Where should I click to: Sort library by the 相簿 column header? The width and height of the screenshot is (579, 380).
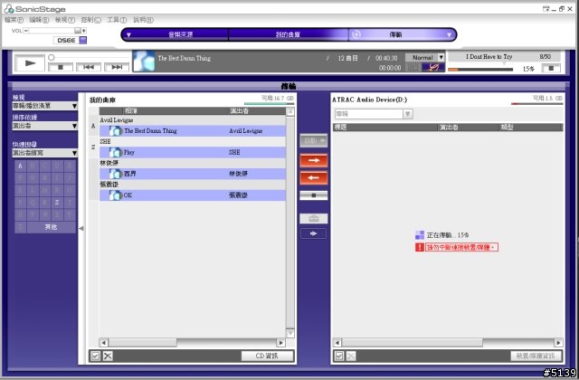coord(175,110)
